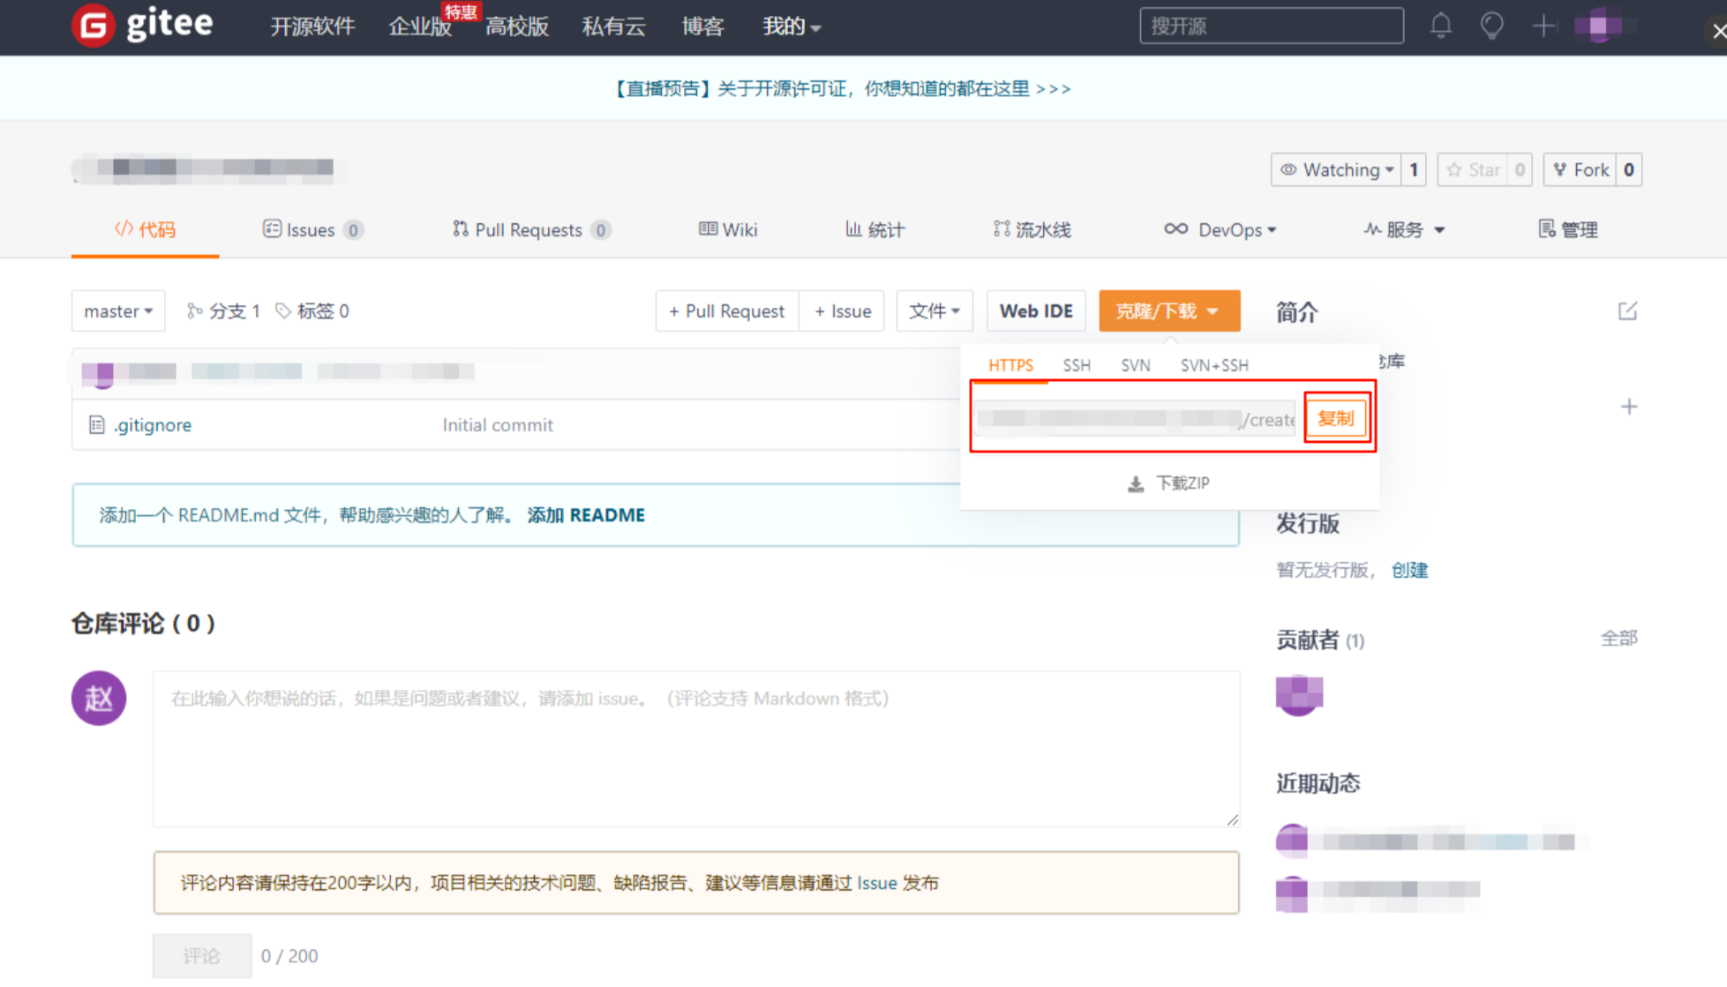Open the Web IDE button

[x=1036, y=311]
